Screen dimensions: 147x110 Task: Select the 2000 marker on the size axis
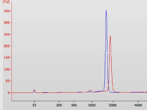tap(113, 105)
